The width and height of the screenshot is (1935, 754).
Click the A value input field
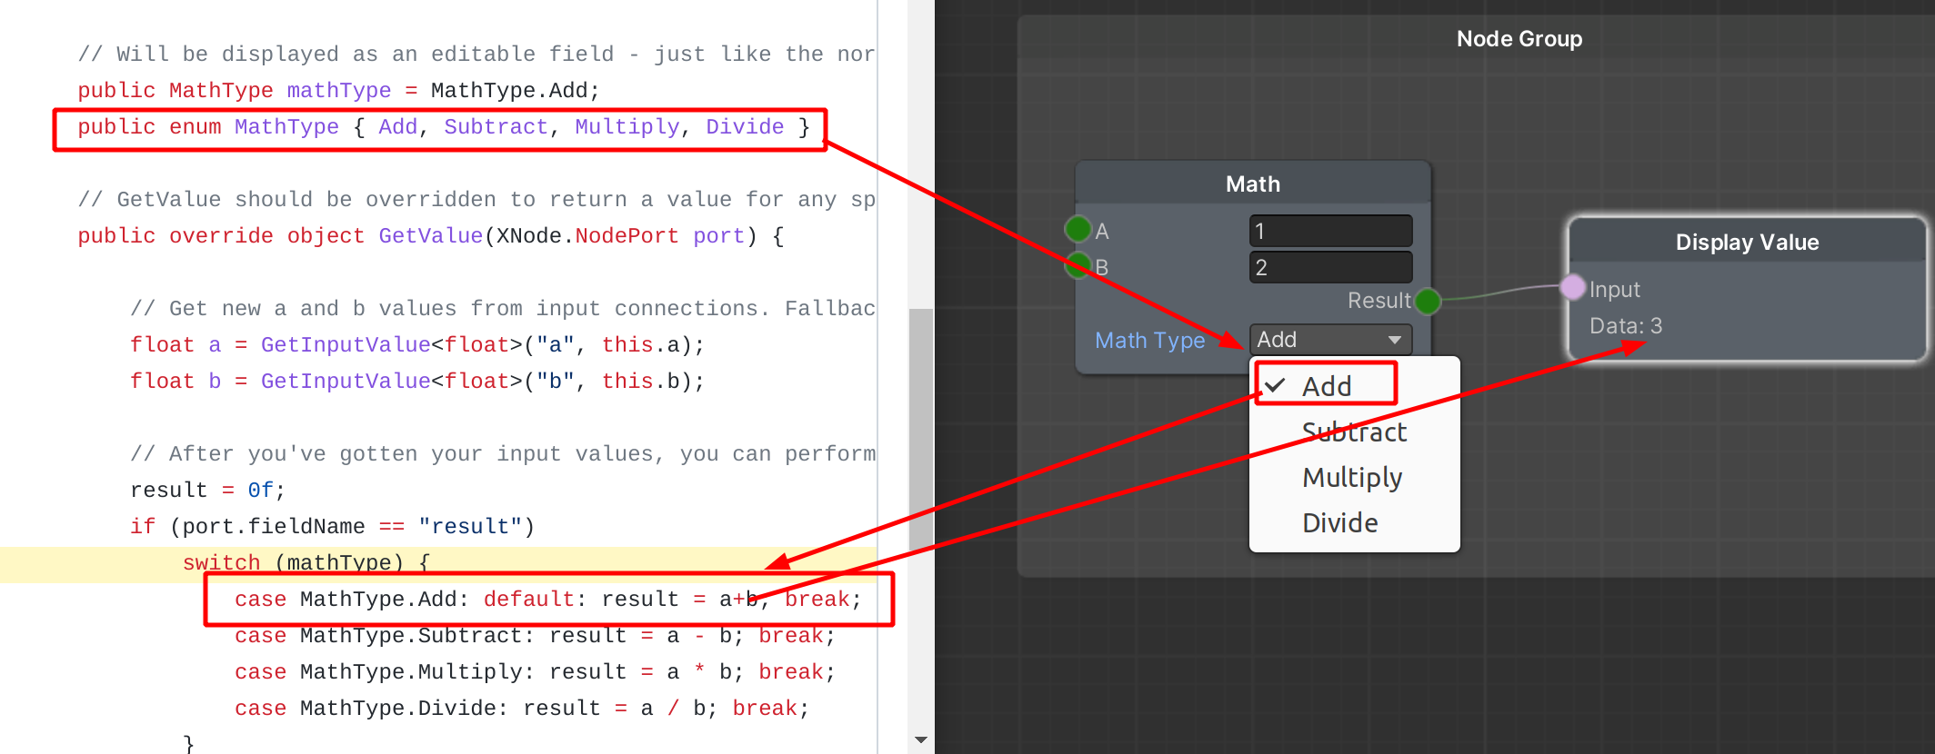[1329, 231]
